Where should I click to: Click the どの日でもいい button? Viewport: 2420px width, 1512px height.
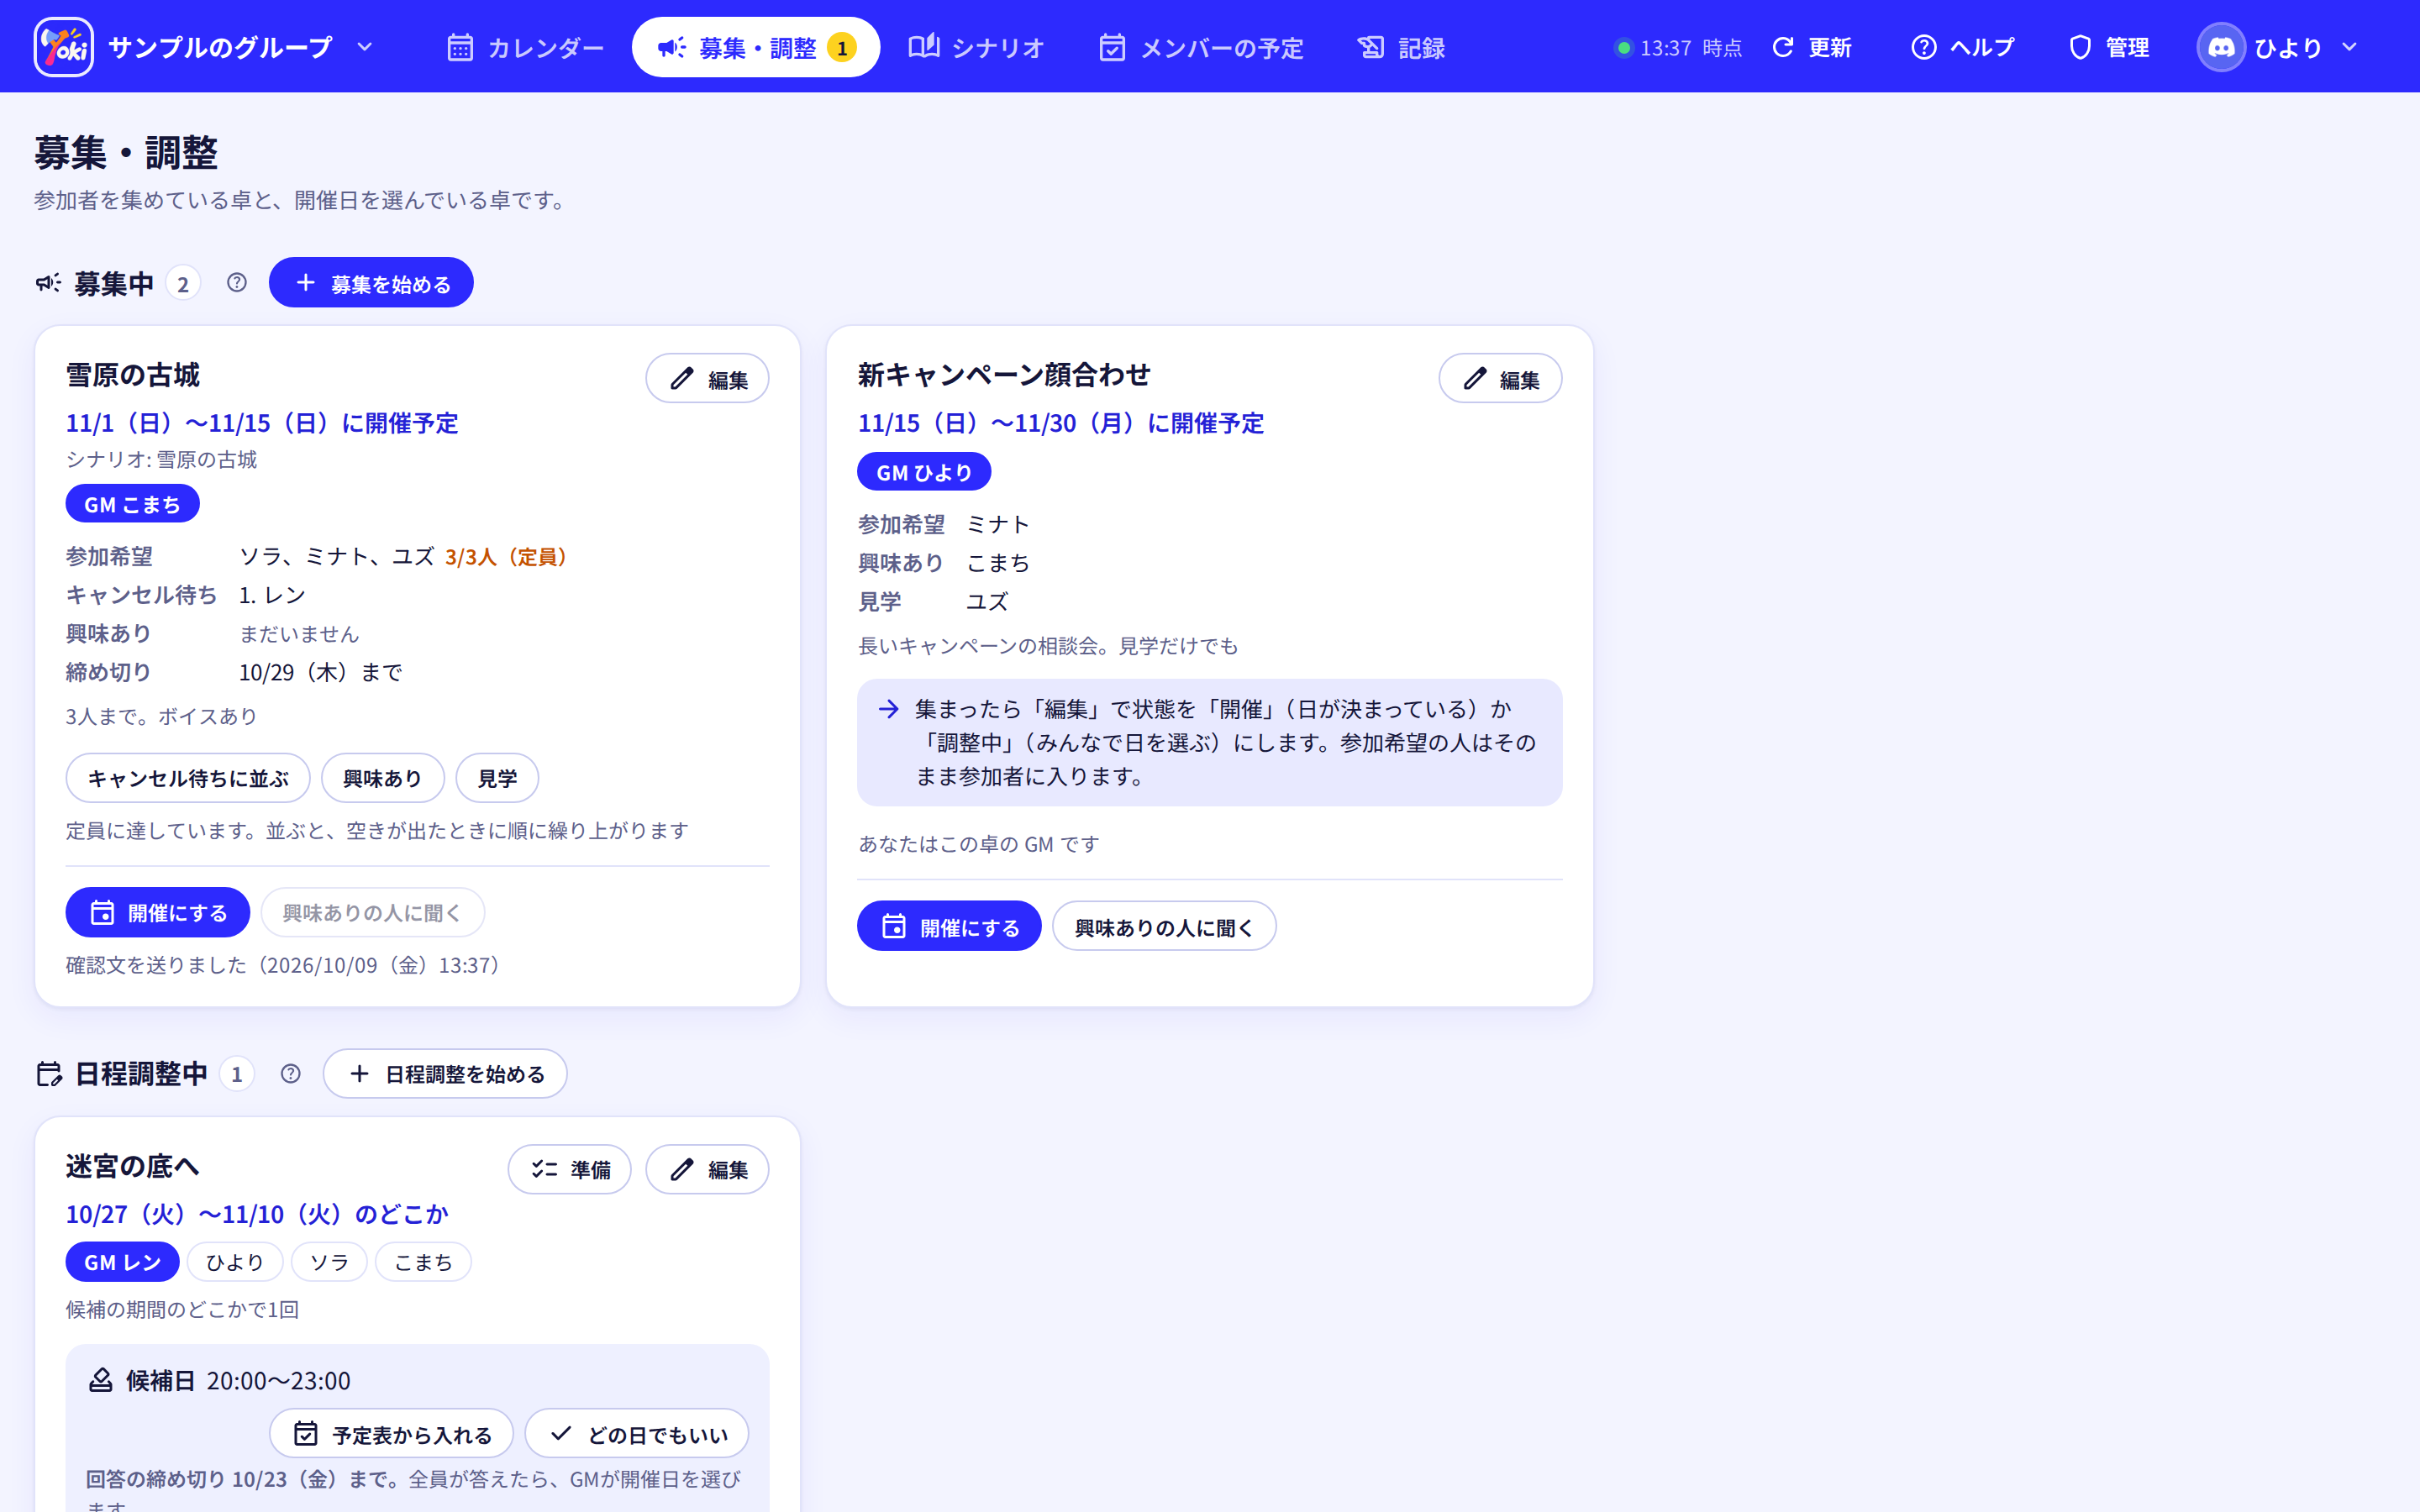(637, 1434)
